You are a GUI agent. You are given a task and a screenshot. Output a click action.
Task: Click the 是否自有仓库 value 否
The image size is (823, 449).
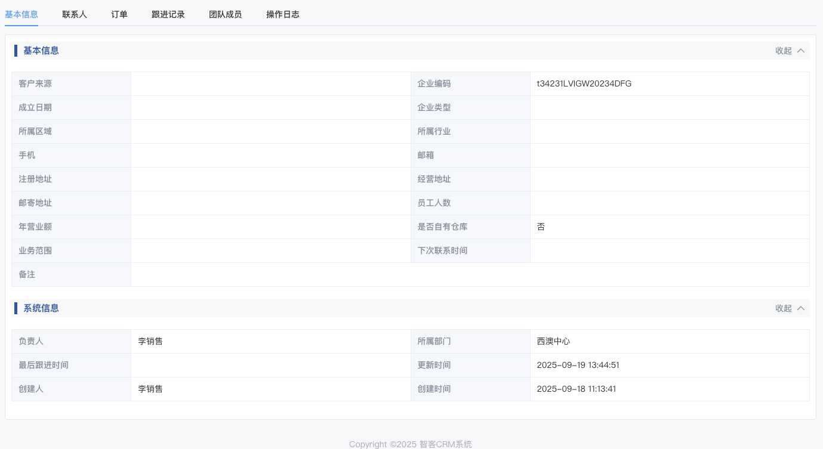pyautogui.click(x=541, y=227)
